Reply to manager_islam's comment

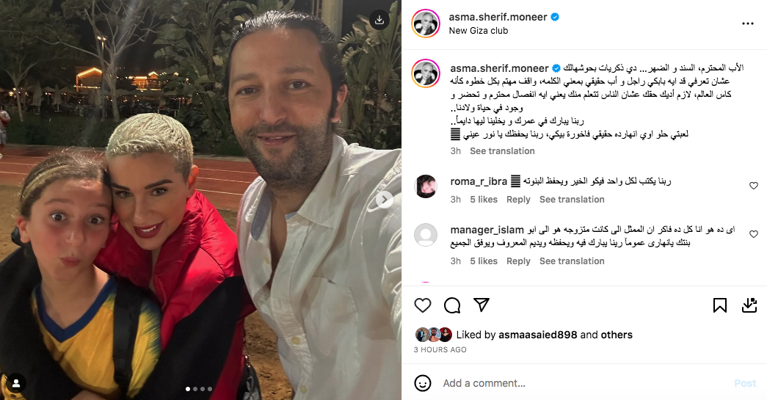tap(518, 261)
